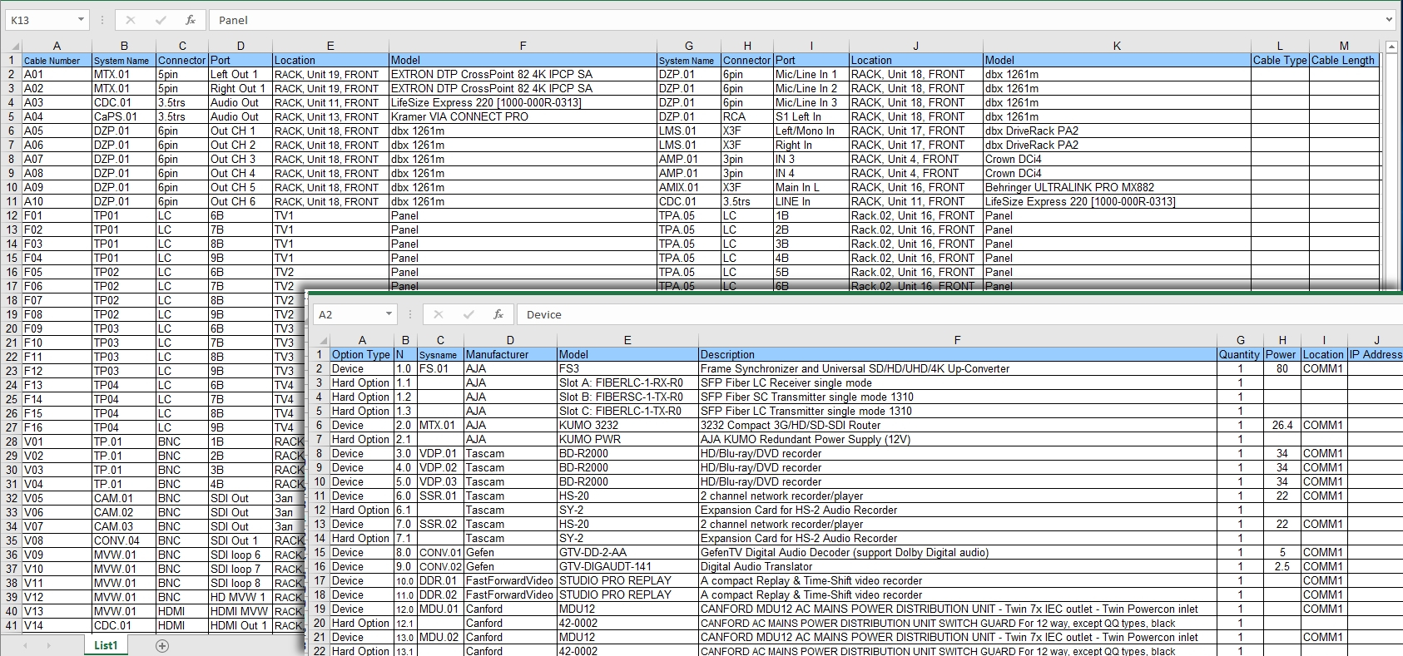The image size is (1403, 656).
Task: Click the Enter checkmark in the A2 formula bar
Action: pyautogui.click(x=468, y=314)
